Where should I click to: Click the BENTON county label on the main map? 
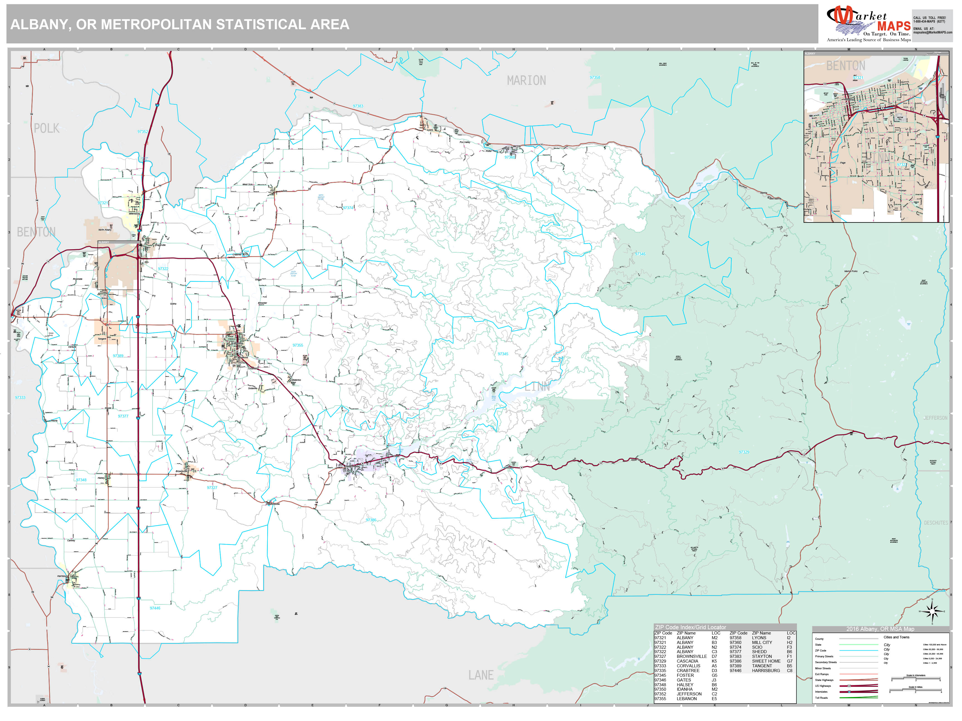pyautogui.click(x=36, y=232)
